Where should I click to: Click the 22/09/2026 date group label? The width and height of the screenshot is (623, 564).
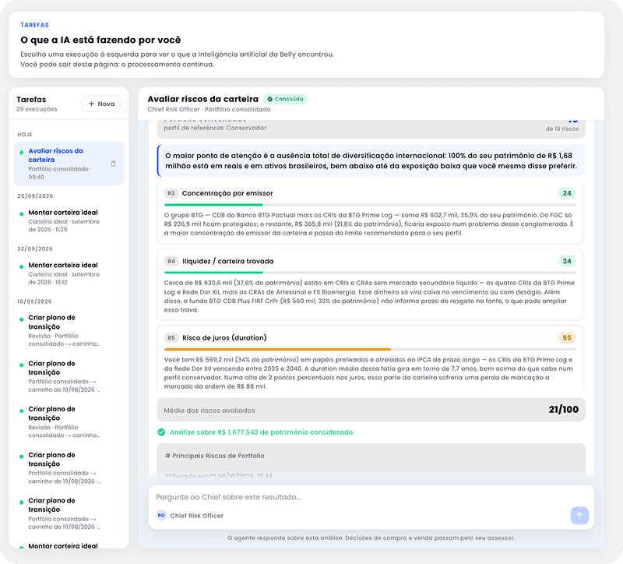(35, 249)
